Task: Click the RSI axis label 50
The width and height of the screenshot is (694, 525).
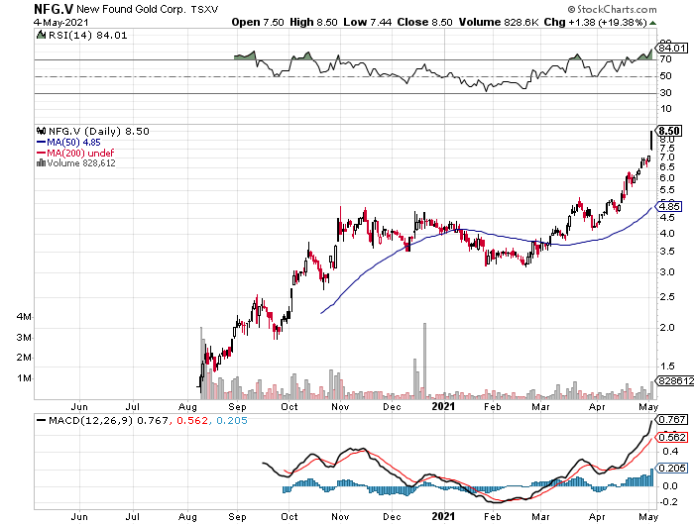Action: [665, 76]
